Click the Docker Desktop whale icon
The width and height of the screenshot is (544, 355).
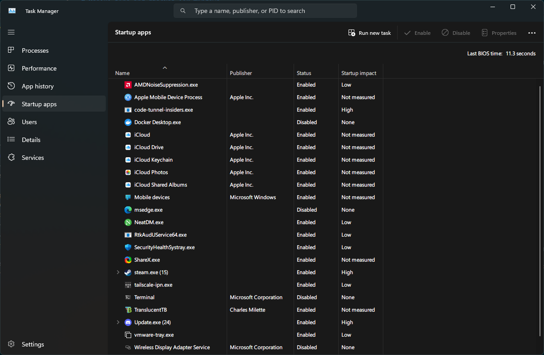click(128, 122)
